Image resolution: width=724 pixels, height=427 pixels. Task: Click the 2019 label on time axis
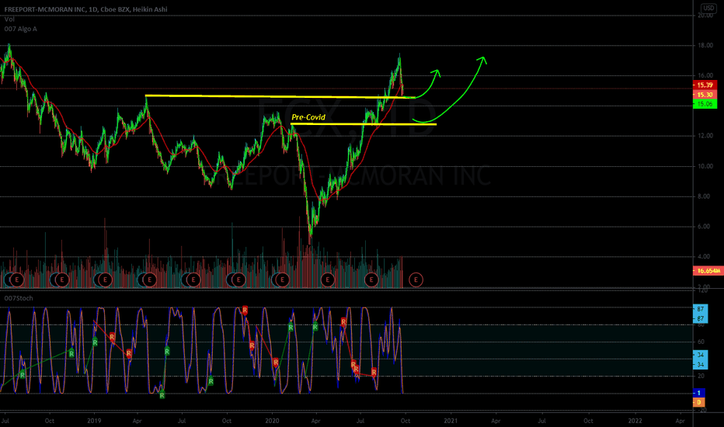click(x=94, y=421)
